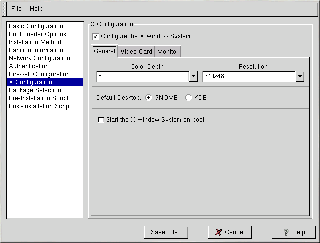Go to Basic Configuration section
This screenshot has height=243, width=320.
(x=36, y=26)
